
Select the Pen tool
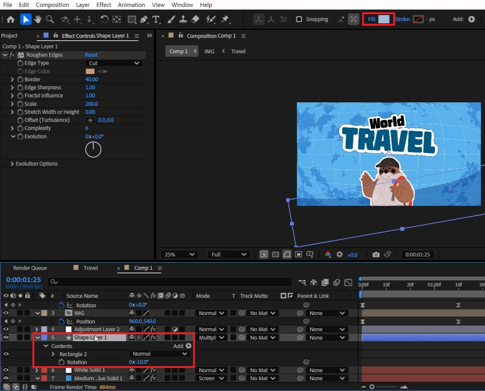tap(144, 19)
